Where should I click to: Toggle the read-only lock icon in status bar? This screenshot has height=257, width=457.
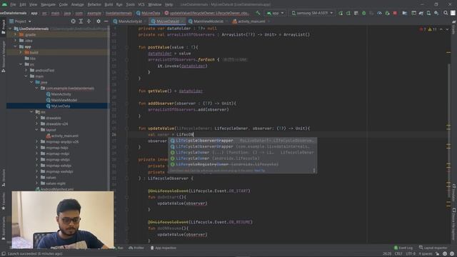(x=438, y=254)
